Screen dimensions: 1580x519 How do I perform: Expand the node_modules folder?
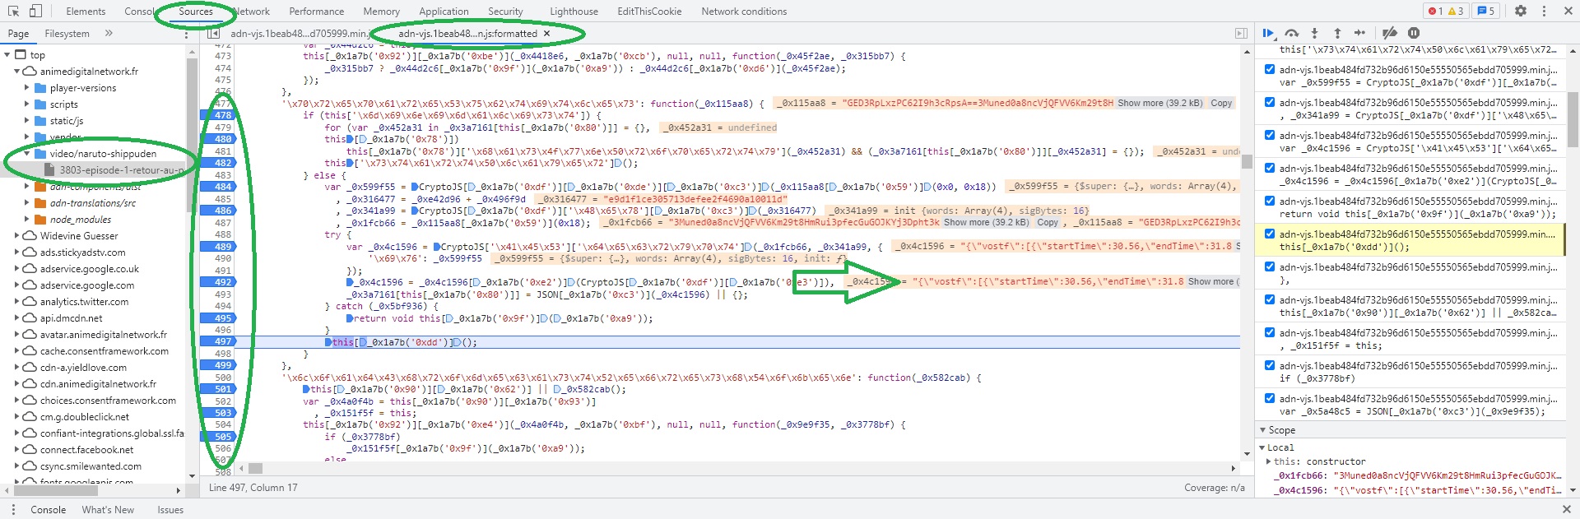[27, 220]
